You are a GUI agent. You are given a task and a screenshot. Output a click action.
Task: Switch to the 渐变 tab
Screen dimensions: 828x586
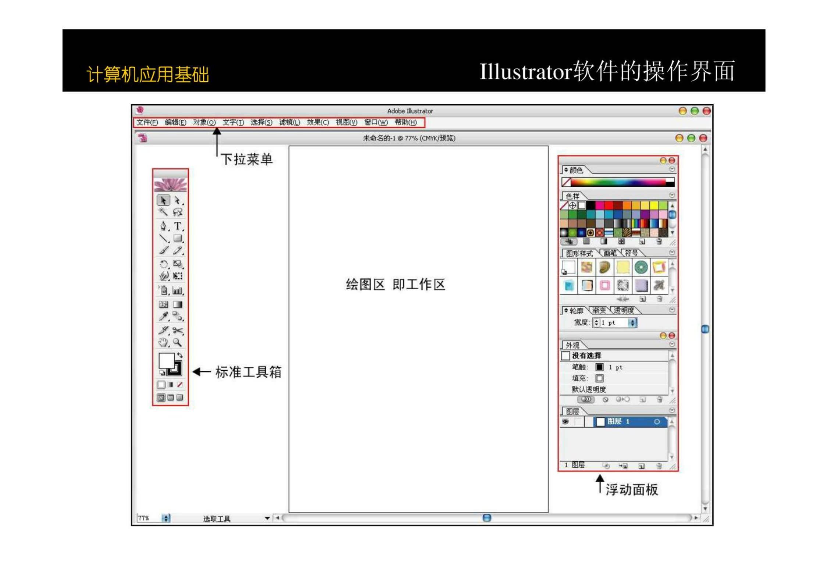[599, 310]
